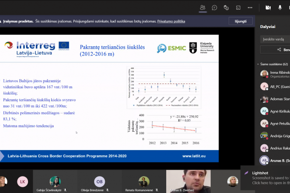290x193 pixels.
Task: Click the muted mic icon beside Olivija Brindzienė
Action: (x=107, y=190)
